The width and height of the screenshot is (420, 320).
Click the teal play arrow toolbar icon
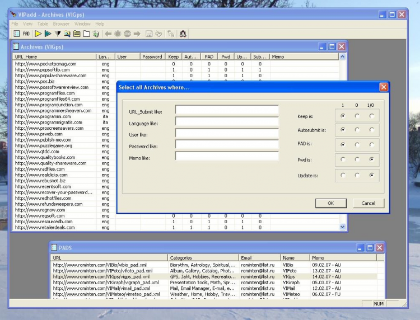(48, 34)
